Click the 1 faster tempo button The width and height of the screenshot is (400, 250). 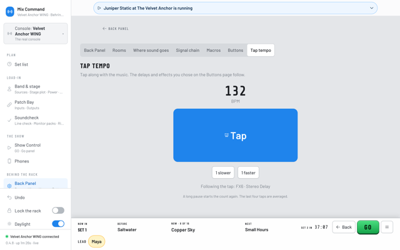pos(248,172)
